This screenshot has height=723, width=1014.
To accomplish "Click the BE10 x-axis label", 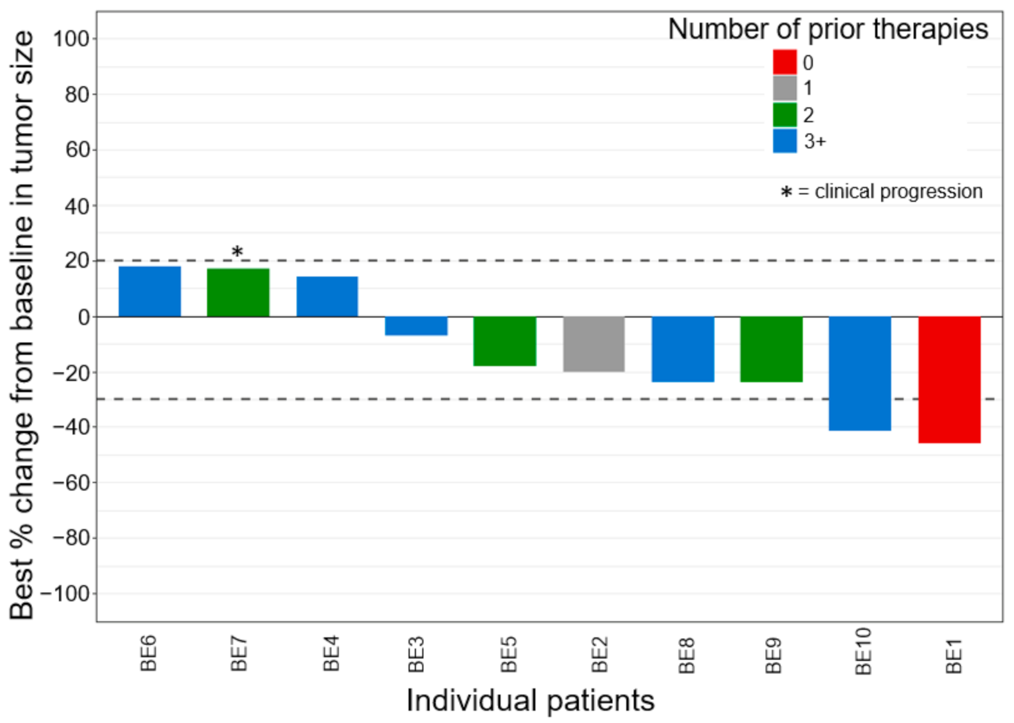I will (863, 652).
